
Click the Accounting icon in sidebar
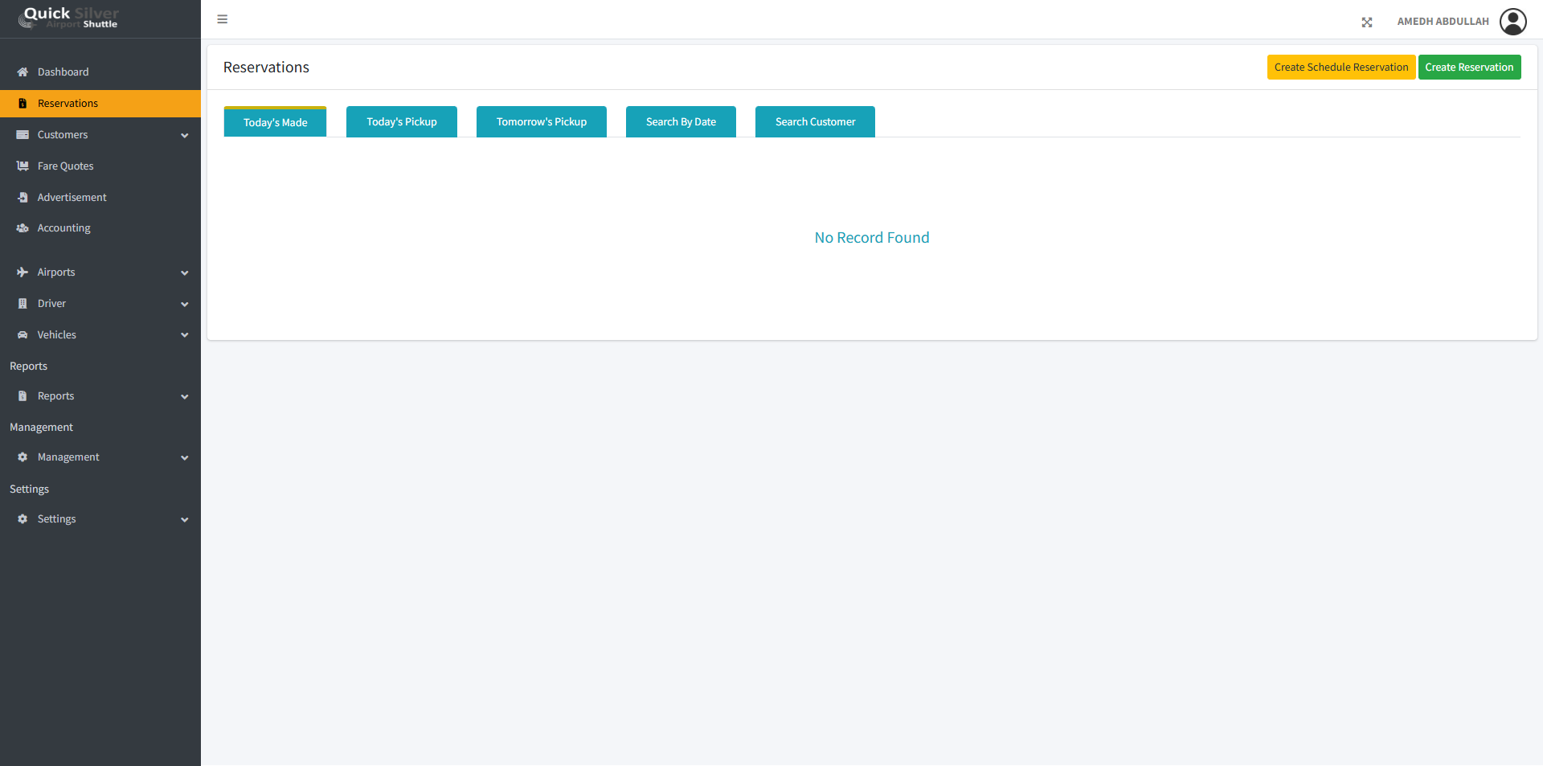(23, 228)
